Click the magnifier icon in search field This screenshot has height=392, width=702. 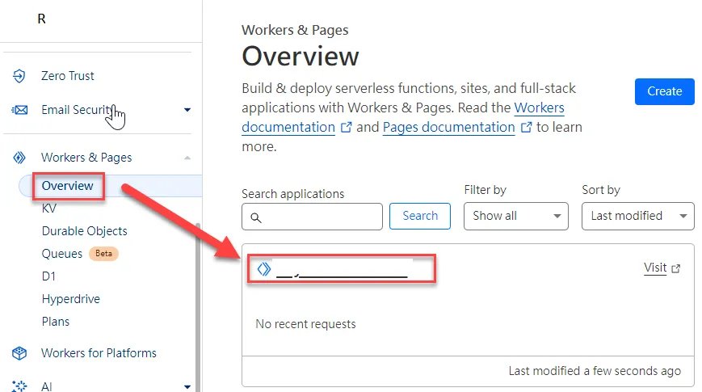(x=255, y=217)
